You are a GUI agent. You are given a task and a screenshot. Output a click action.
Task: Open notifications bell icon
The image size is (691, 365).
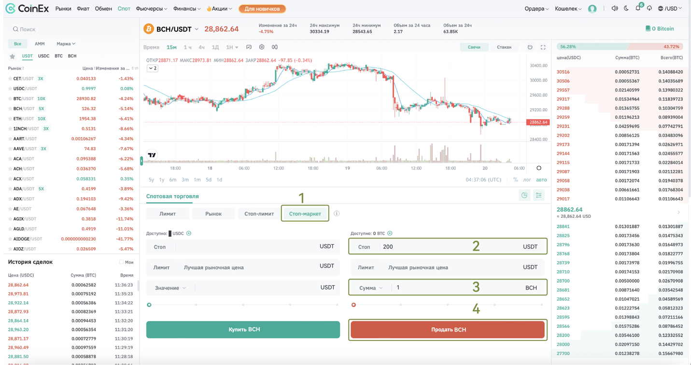[x=638, y=9]
